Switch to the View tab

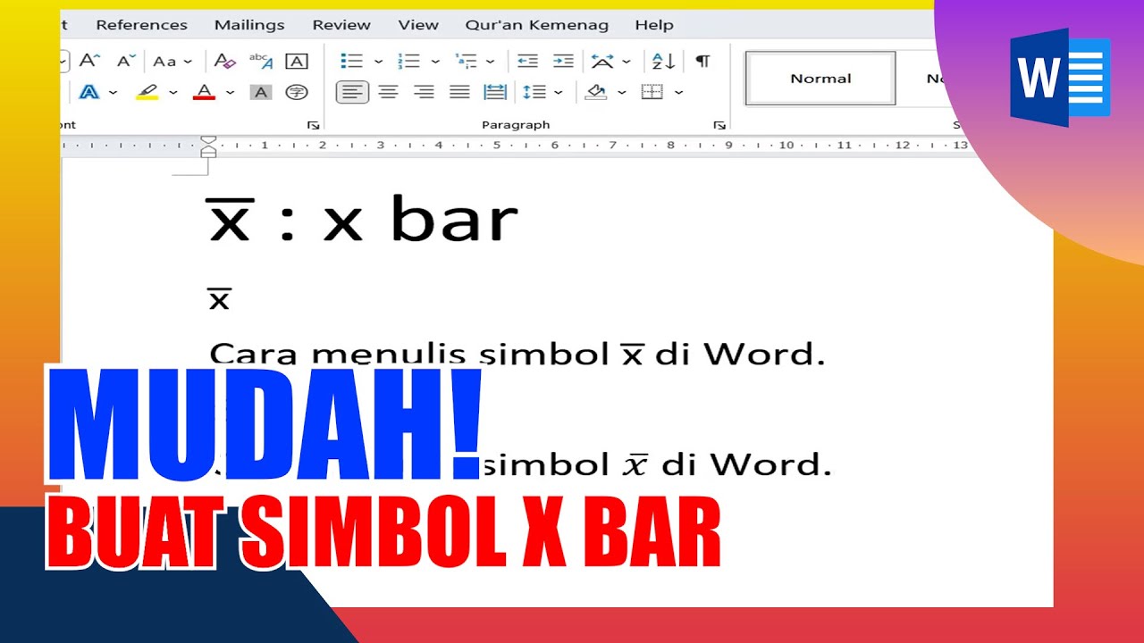(x=418, y=25)
